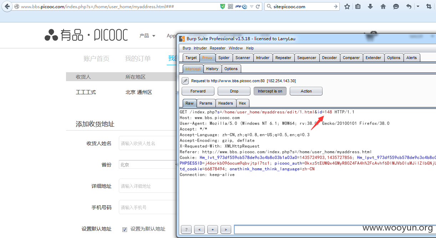Open the 账户首页 tab
Viewport: 436px width, 238px height.
pos(96,59)
